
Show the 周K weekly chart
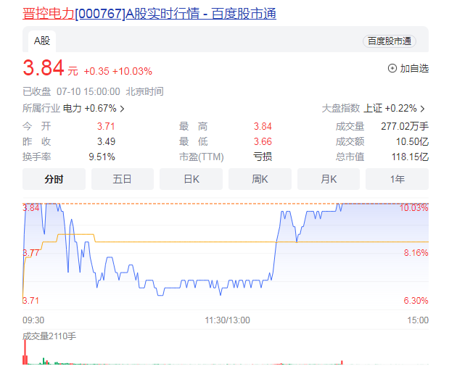pos(260,179)
